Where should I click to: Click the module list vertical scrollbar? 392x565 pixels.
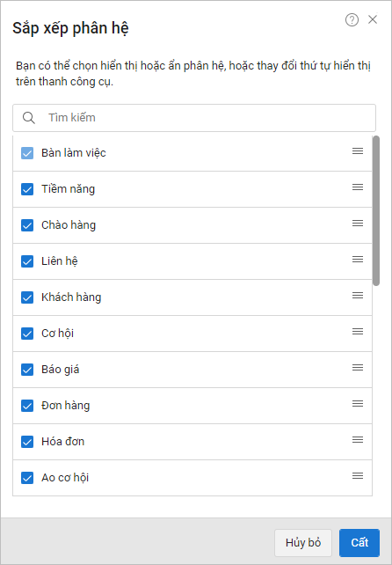(376, 211)
